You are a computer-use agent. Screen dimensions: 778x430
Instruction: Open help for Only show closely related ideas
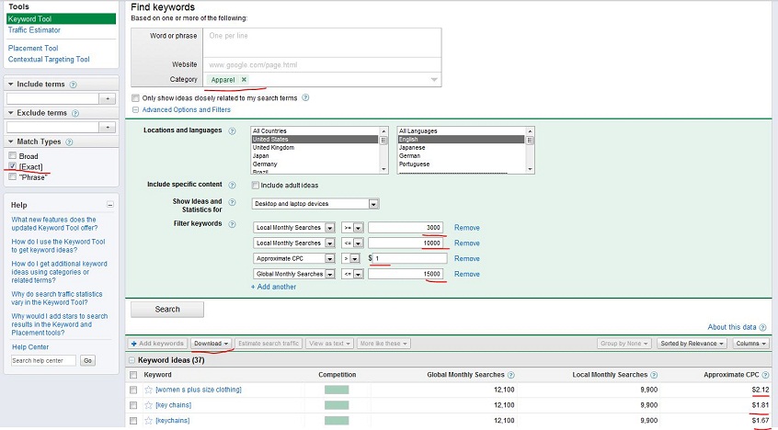[x=305, y=97]
